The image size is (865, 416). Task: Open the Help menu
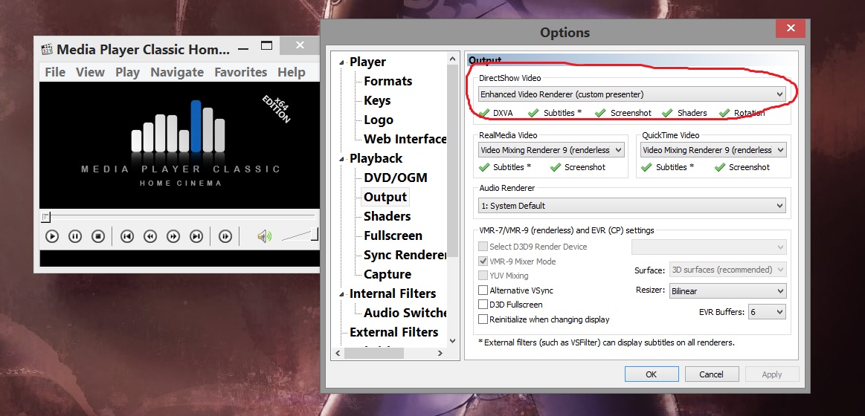[292, 72]
